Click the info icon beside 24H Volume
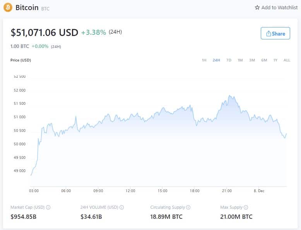 122,208
